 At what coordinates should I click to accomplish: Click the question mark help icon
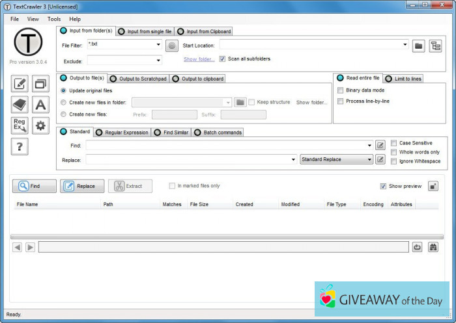[20, 147]
